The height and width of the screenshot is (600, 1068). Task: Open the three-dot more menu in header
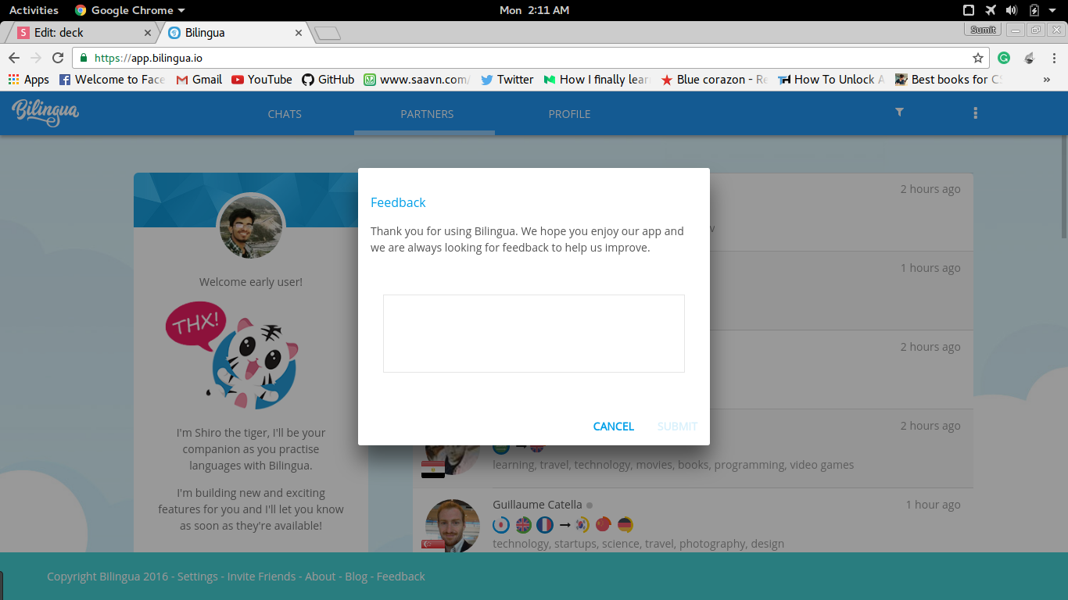coord(975,113)
